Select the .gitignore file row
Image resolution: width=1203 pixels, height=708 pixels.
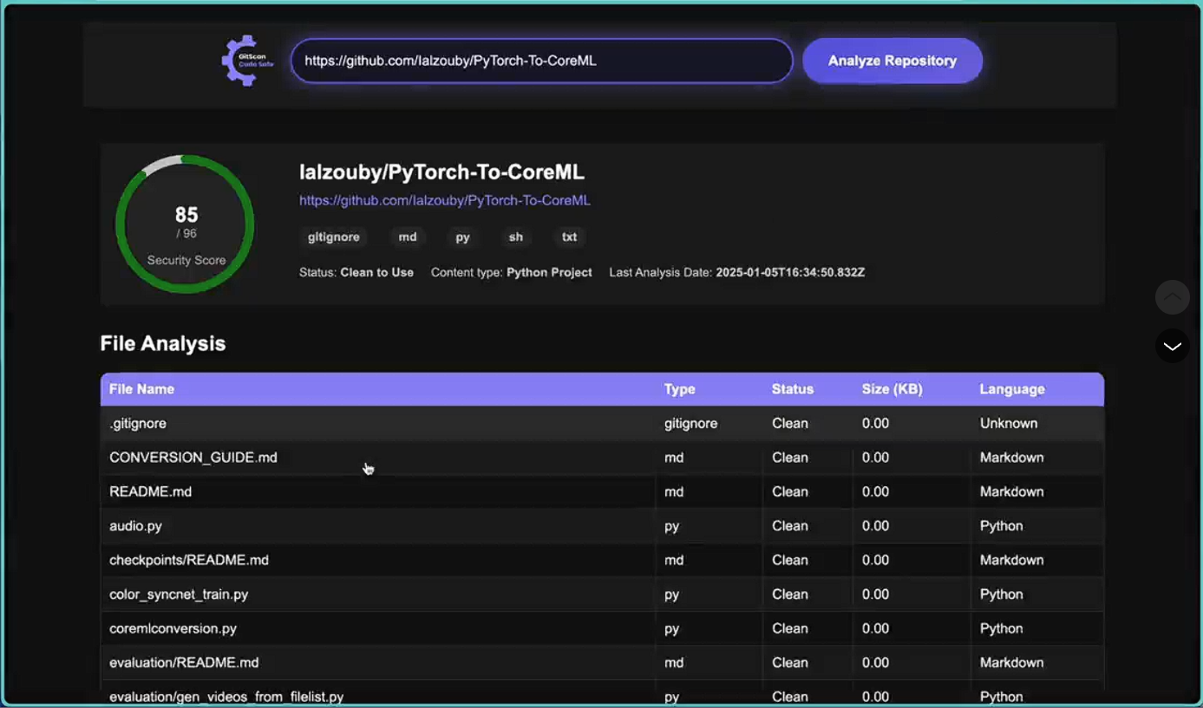(x=602, y=424)
